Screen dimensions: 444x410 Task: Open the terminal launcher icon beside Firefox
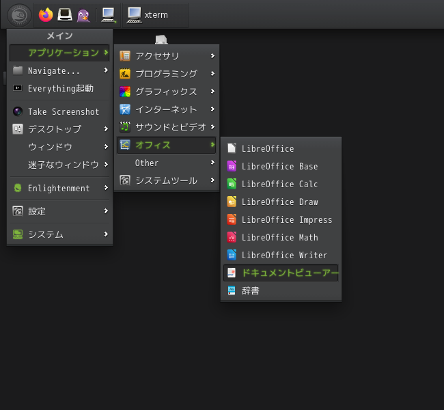coord(65,15)
